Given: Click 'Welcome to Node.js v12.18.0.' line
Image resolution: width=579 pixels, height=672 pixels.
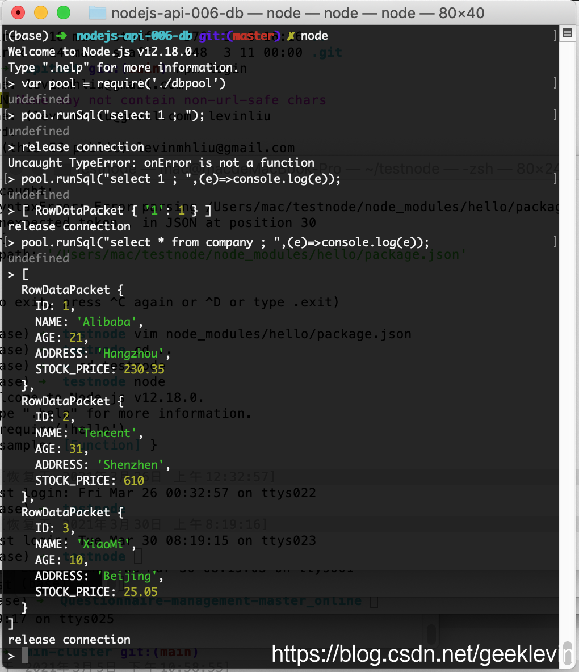Looking at the screenshot, I should coord(102,52).
